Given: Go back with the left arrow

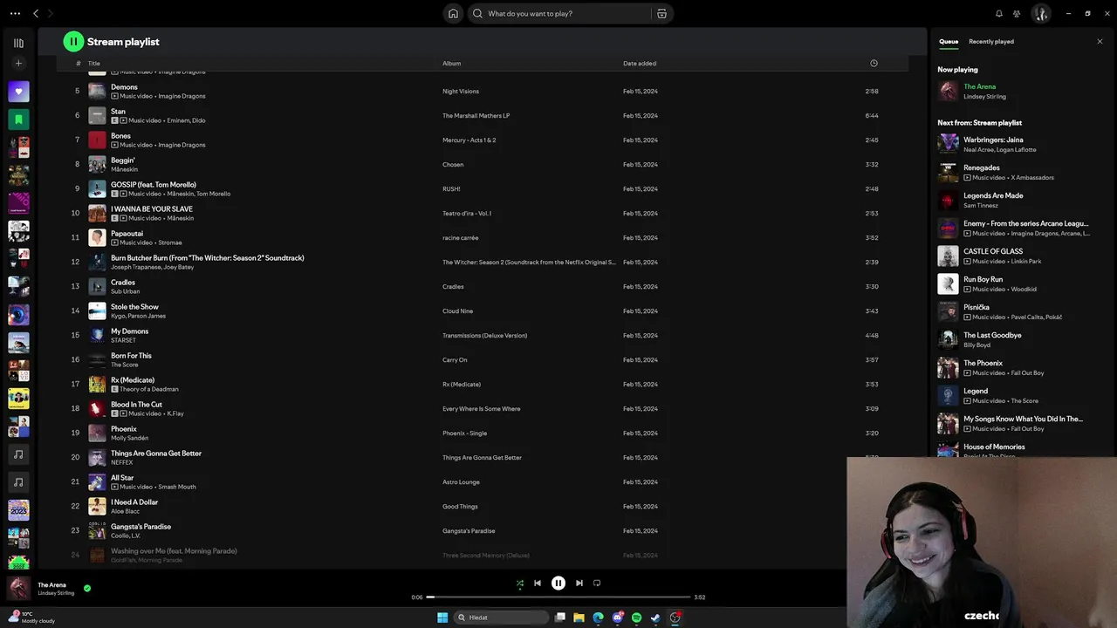Looking at the screenshot, I should pos(36,13).
